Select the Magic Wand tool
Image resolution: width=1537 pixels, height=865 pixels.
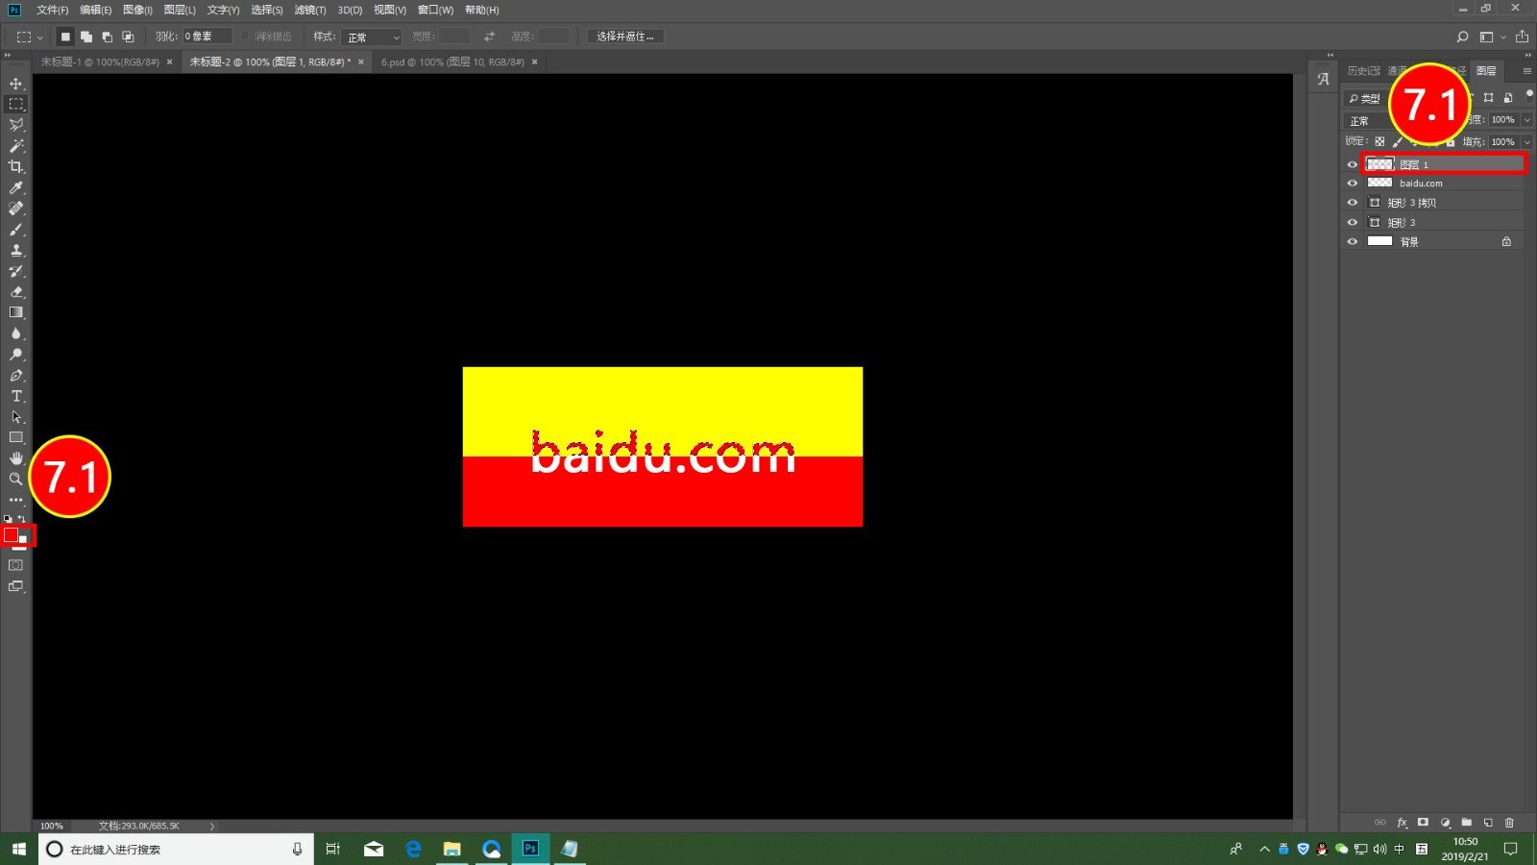(16, 146)
